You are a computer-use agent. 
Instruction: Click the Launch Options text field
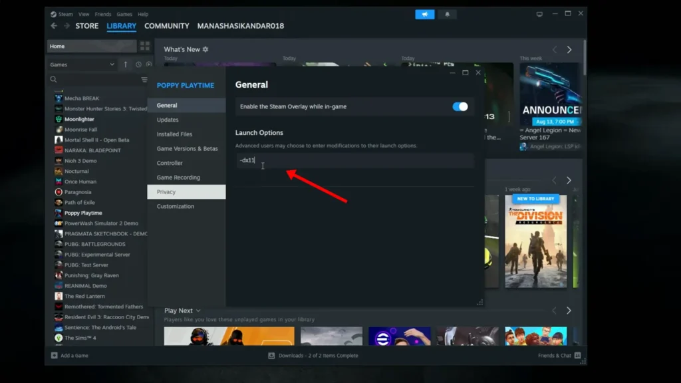pos(355,160)
